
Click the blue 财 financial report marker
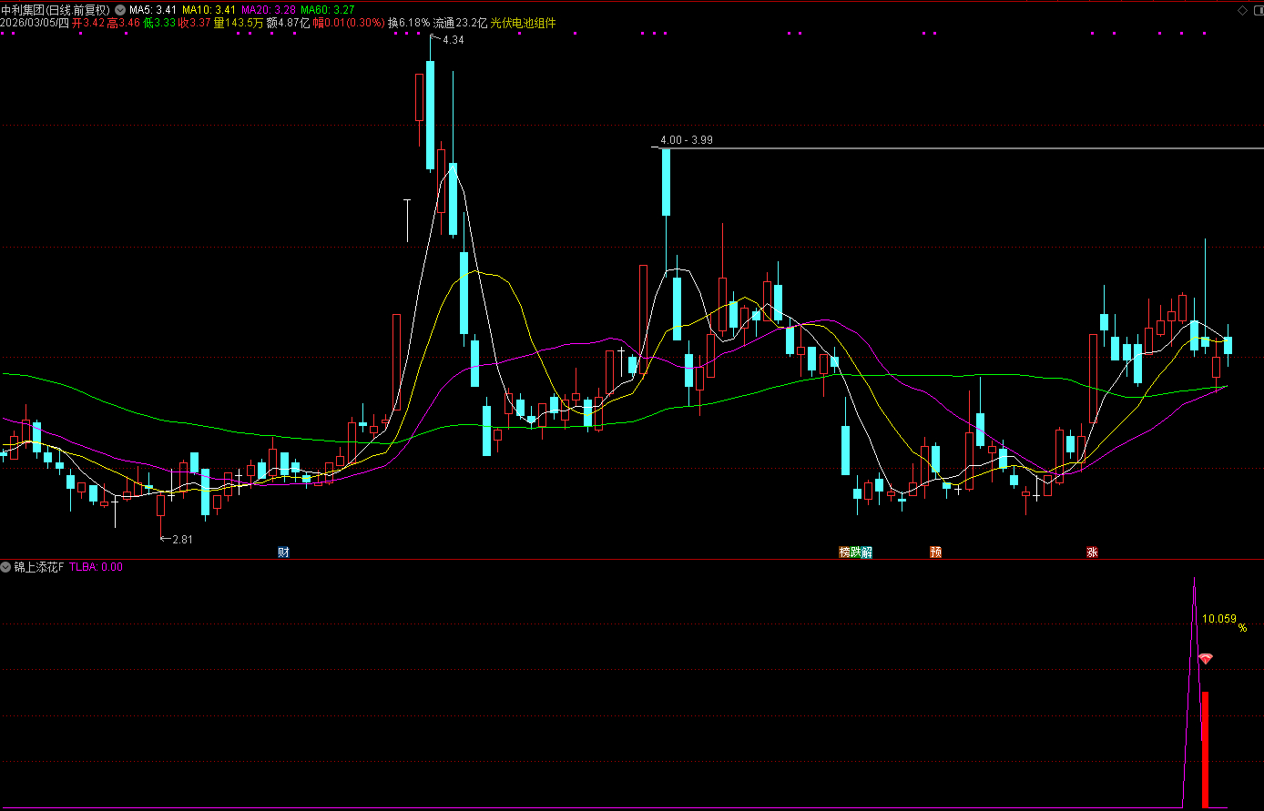[x=283, y=552]
